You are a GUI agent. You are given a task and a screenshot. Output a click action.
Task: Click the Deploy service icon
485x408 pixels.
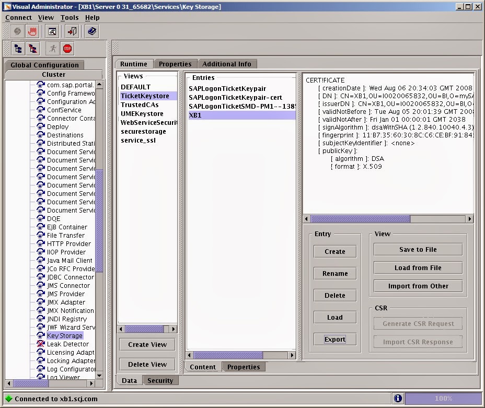pos(41,126)
